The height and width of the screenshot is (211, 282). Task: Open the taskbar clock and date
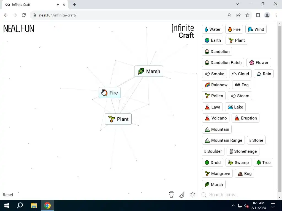(x=258, y=206)
